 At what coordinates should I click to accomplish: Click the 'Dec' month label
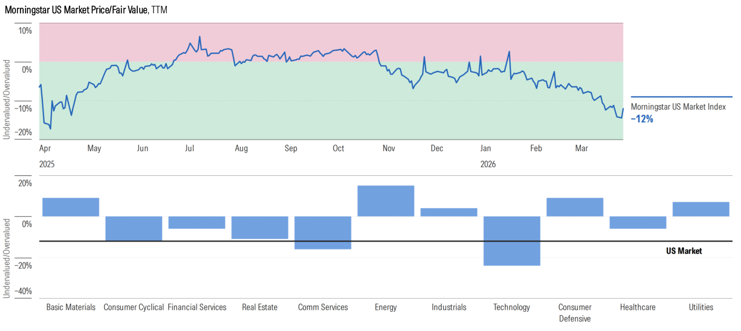(437, 148)
